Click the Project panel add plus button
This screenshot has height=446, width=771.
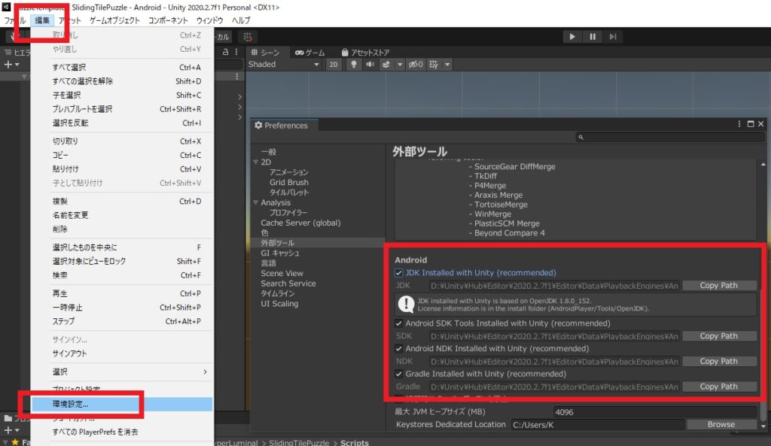8,429
